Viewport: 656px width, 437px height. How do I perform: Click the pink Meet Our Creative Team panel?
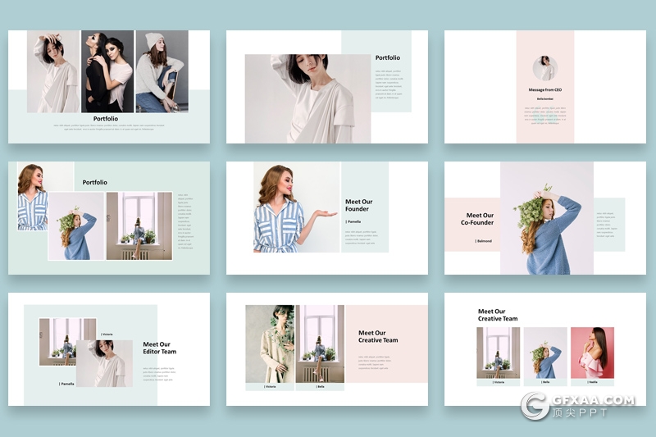[386, 344]
